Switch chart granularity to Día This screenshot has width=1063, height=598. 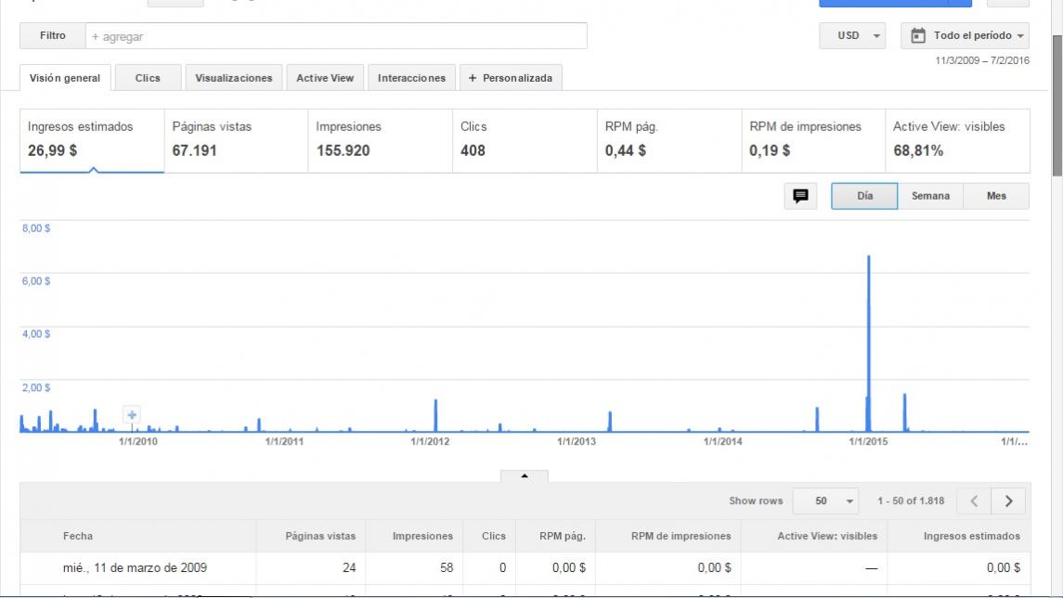coord(864,196)
